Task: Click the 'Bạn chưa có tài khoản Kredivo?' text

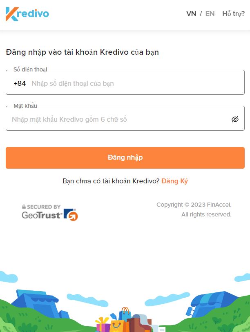Action: coord(111,181)
